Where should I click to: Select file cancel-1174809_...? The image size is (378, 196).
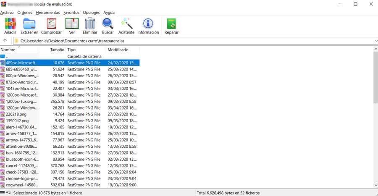click(x=22, y=166)
